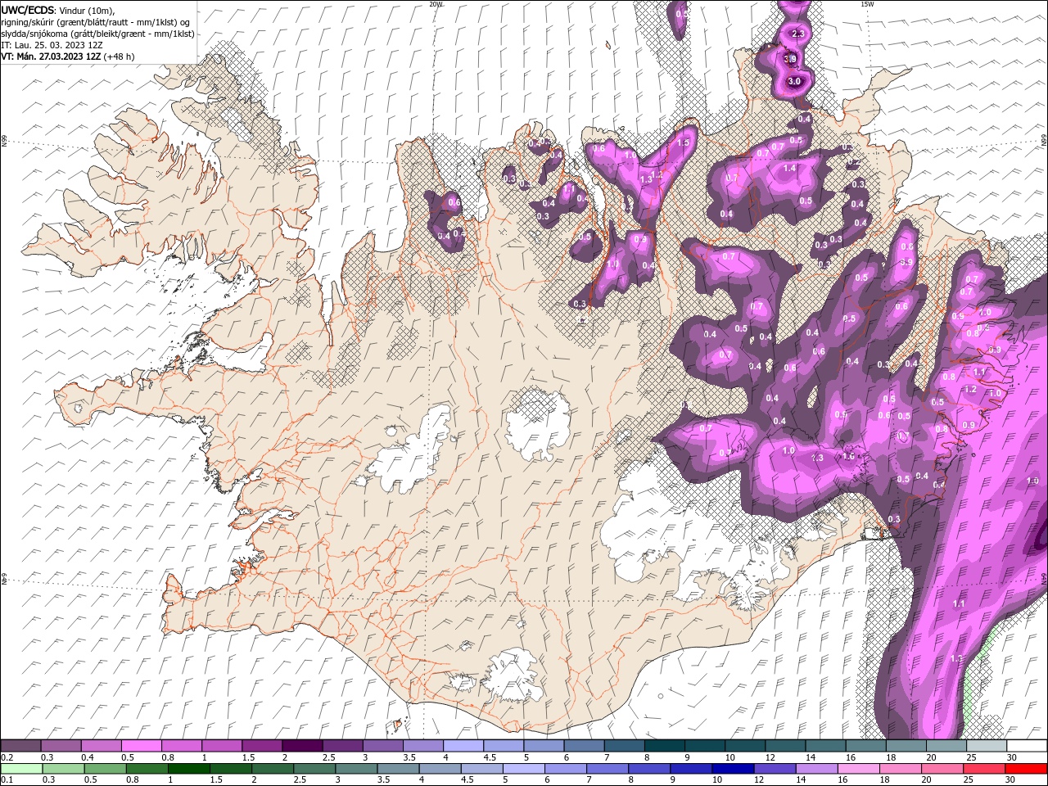The height and width of the screenshot is (786, 1048).
Task: Click the 'UWC/ECDS' title text
Action: coord(27,10)
